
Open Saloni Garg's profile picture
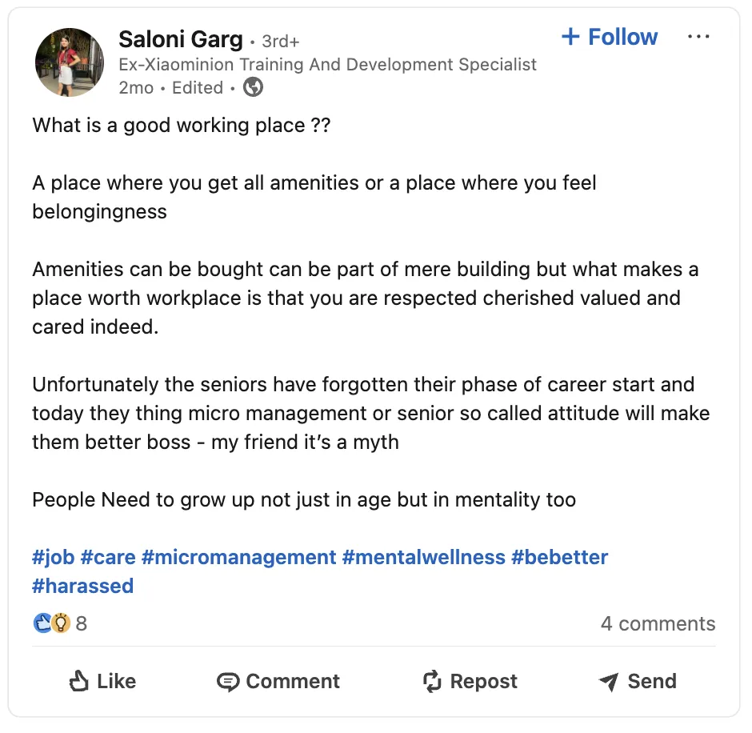click(x=70, y=62)
